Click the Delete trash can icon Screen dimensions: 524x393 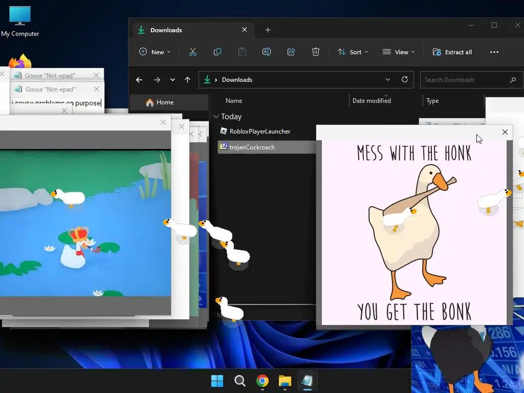pos(315,52)
